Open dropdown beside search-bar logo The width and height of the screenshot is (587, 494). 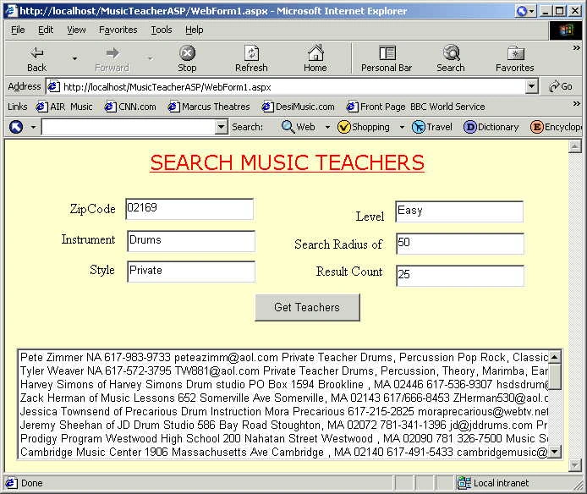(33, 128)
